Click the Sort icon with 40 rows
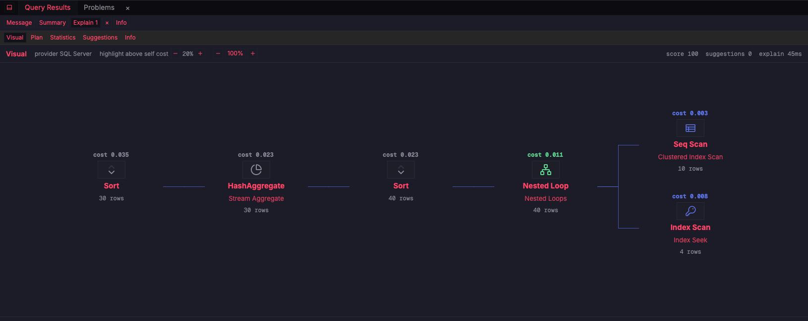Viewport: 808px width, 321px height. coord(401,170)
